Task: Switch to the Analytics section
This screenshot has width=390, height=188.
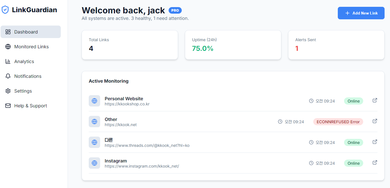Action: (24, 61)
